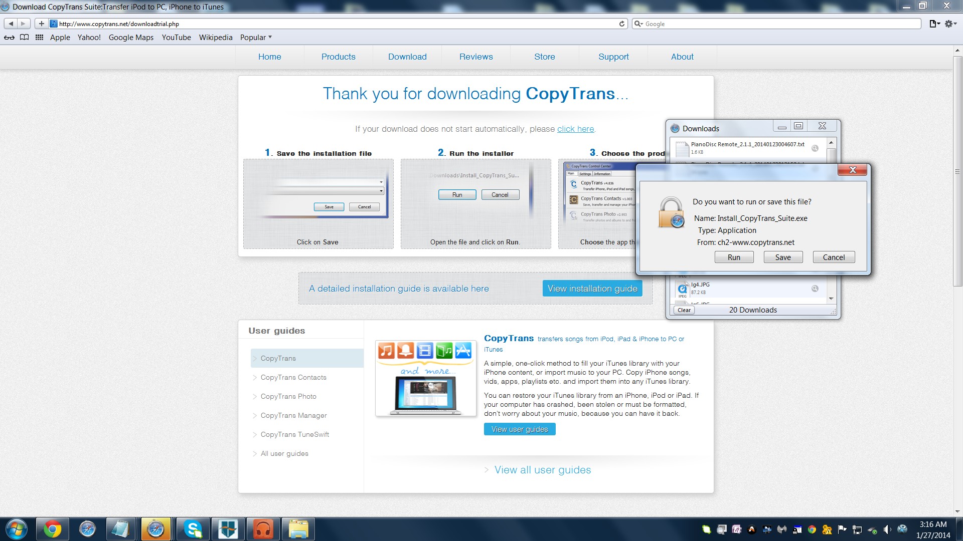Image resolution: width=963 pixels, height=541 pixels.
Task: Open the View all user guides link
Action: coord(543,470)
